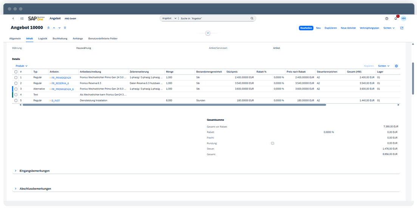This screenshot has width=417, height=211.
Task: Click the share/export icon beside Sichten
Action: click(402, 28)
